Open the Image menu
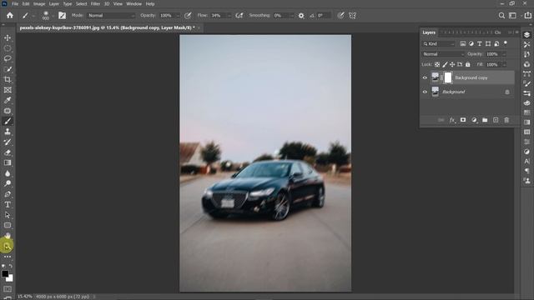This screenshot has height=300, width=534. [x=39, y=3]
